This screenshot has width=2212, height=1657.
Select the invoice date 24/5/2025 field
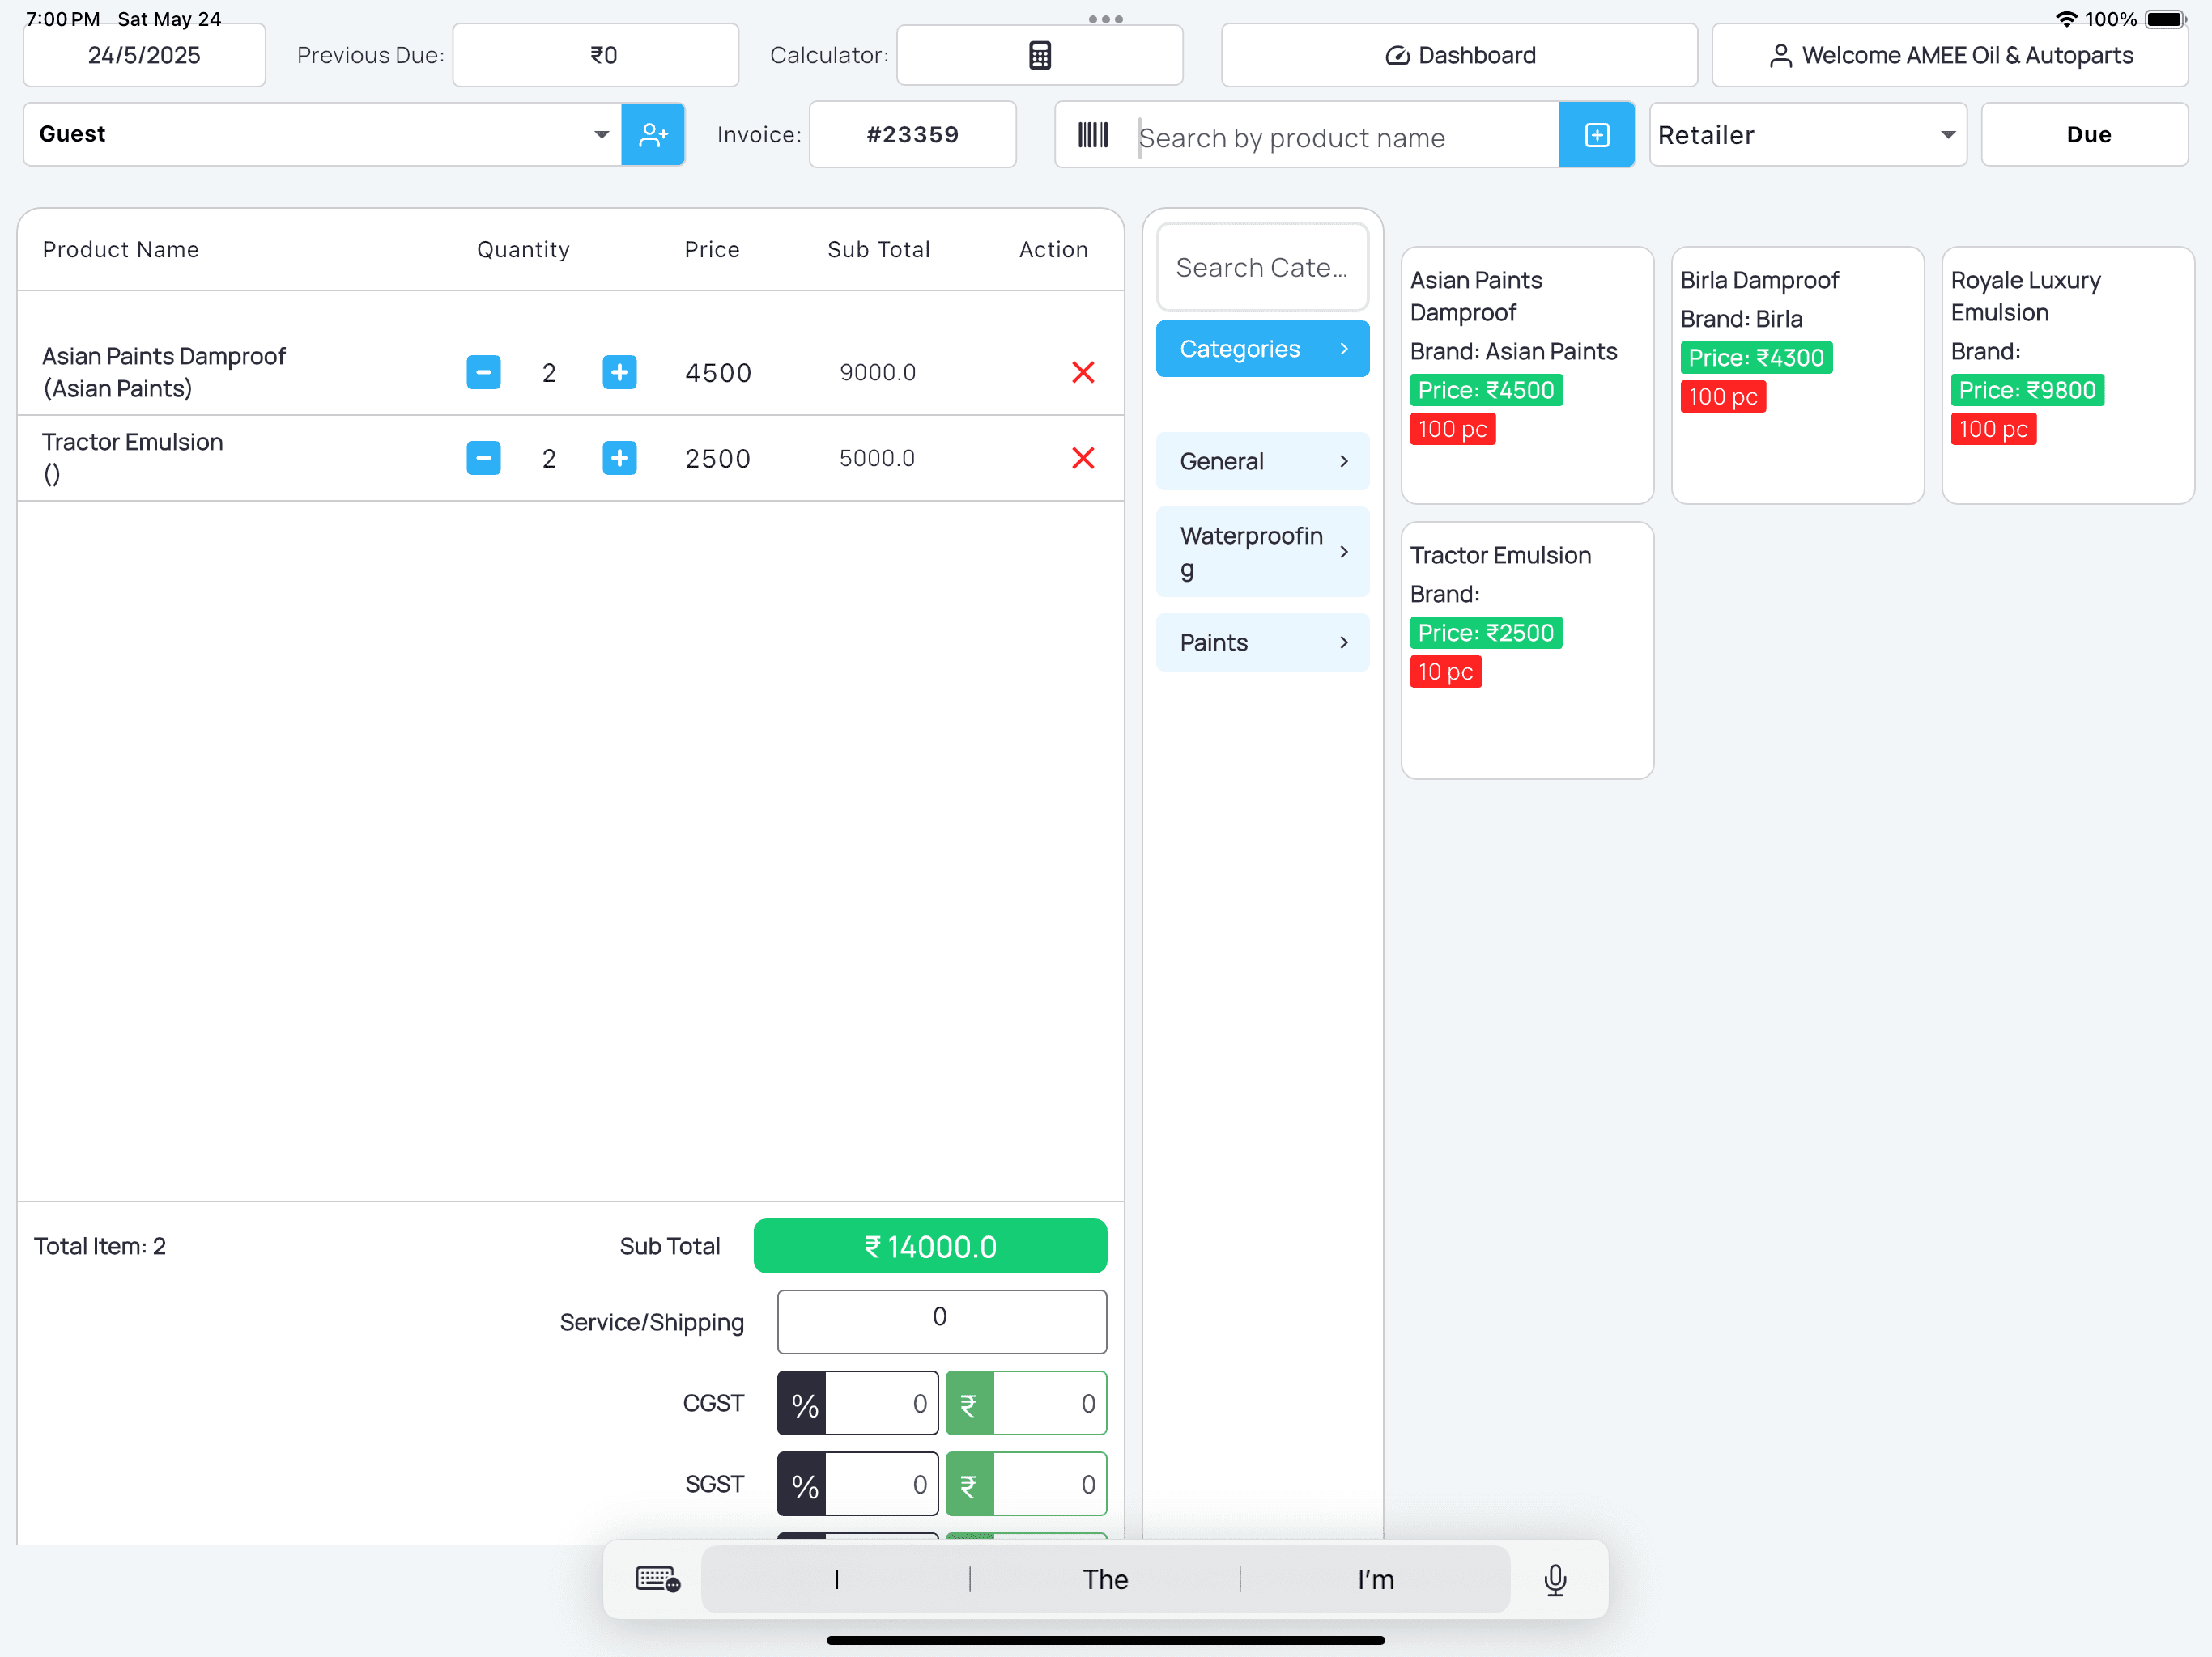pyautogui.click(x=144, y=55)
